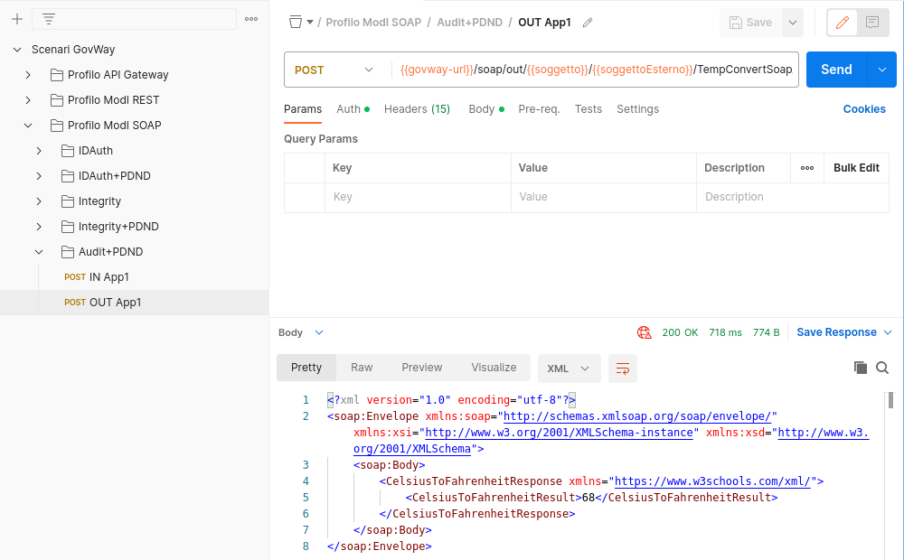
Task: Open Save options dropdown arrow
Action: click(x=793, y=23)
